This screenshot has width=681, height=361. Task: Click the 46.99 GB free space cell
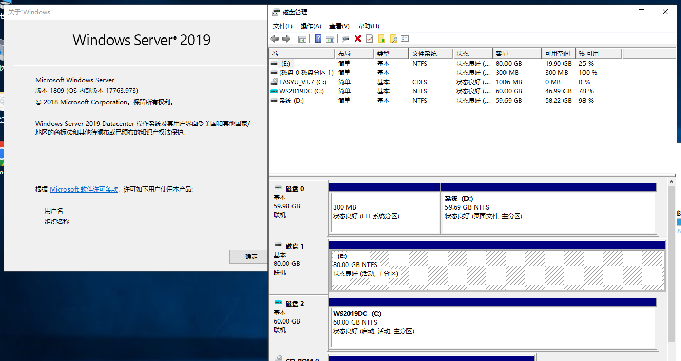click(558, 91)
